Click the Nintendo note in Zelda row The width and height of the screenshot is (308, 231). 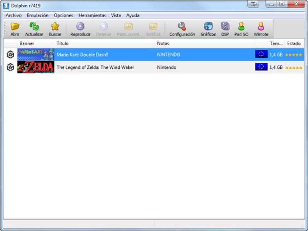tap(167, 67)
